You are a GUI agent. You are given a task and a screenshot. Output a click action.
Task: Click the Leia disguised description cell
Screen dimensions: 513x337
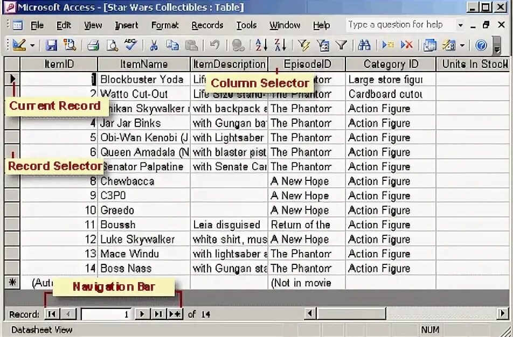coord(229,224)
